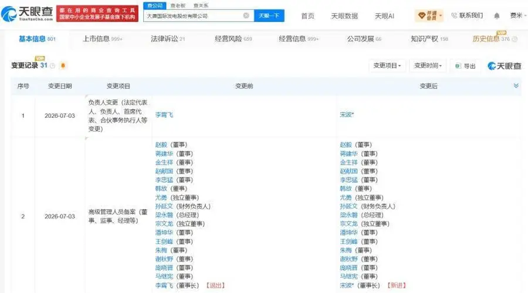
Task: Open 韩放 (董事) in the 变更后 column
Action: tap(346, 189)
